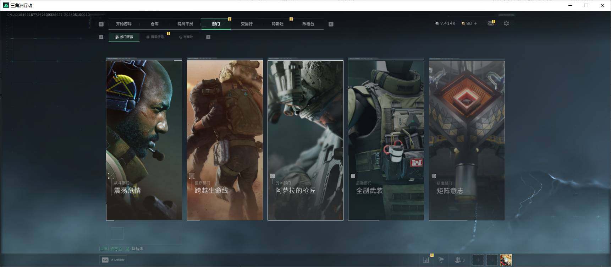Click the 三角洲行动 app icon in title bar
Screen dimensions: 611x267
(6, 5)
